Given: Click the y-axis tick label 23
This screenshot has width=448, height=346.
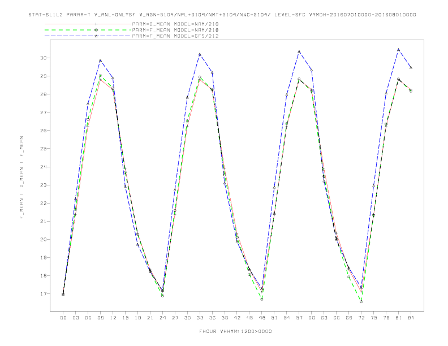Looking at the screenshot, I should [x=44, y=185].
